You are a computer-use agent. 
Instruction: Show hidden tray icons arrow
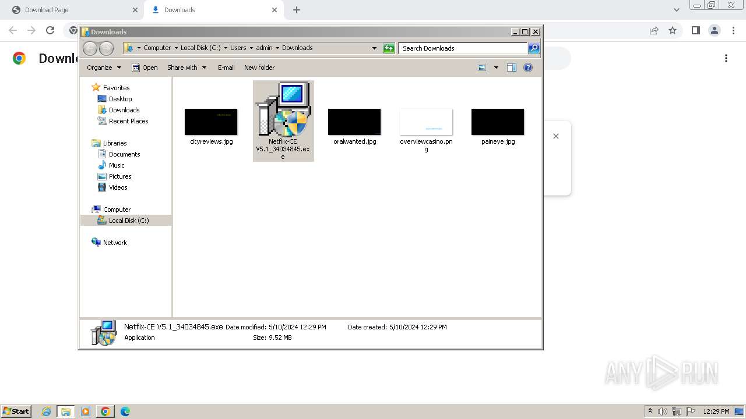click(650, 411)
